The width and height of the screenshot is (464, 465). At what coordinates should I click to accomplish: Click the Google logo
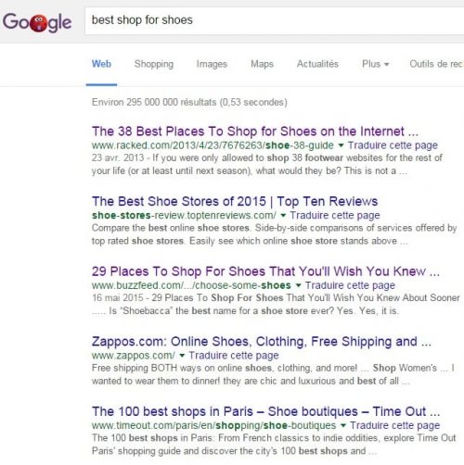pos(37,22)
